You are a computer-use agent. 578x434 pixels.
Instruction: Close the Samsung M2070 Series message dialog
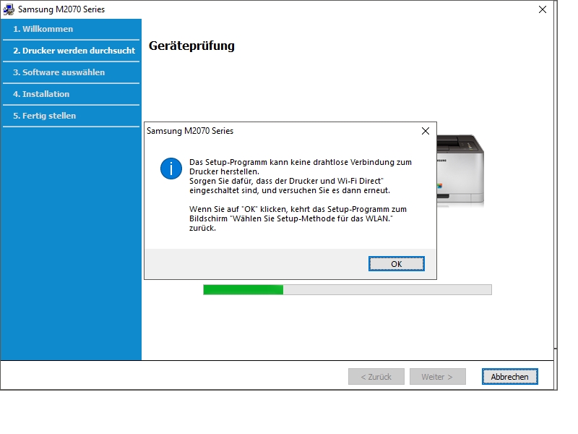[x=426, y=131]
